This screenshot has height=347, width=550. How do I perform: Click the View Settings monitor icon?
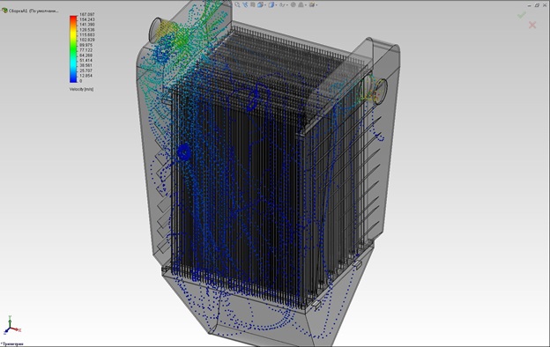pyautogui.click(x=312, y=4)
